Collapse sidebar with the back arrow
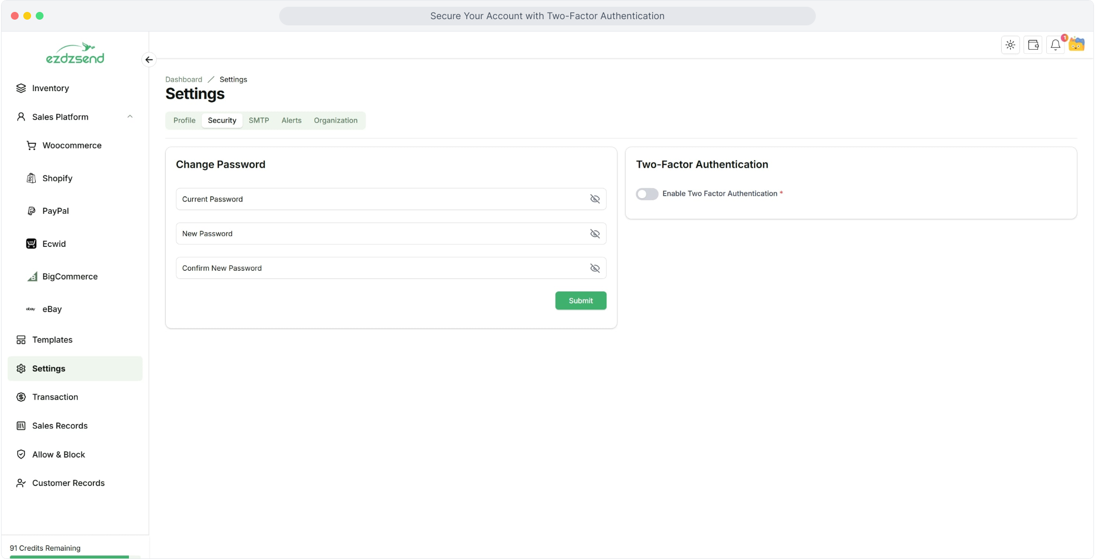The height and width of the screenshot is (559, 1095). (149, 60)
